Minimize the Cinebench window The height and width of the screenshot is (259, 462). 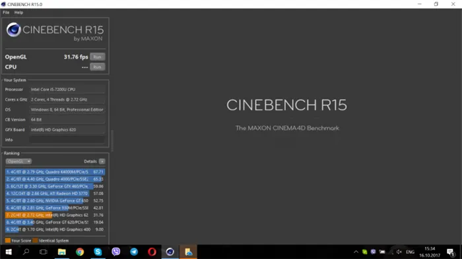tap(420, 4)
